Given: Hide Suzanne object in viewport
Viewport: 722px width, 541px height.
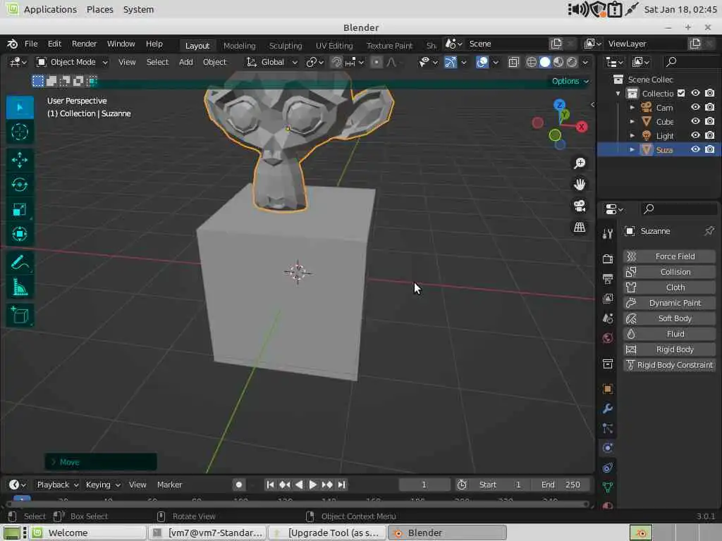Looking at the screenshot, I should (x=695, y=149).
